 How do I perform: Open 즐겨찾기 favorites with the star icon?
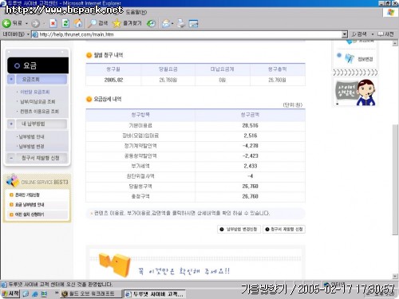pyautogui.click(x=127, y=23)
